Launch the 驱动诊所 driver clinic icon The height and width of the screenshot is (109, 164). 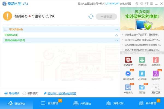(x=156, y=74)
